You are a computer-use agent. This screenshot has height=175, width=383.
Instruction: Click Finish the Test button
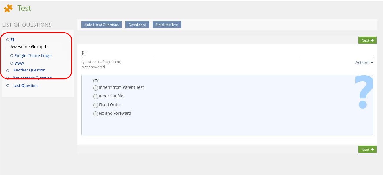[x=167, y=25]
